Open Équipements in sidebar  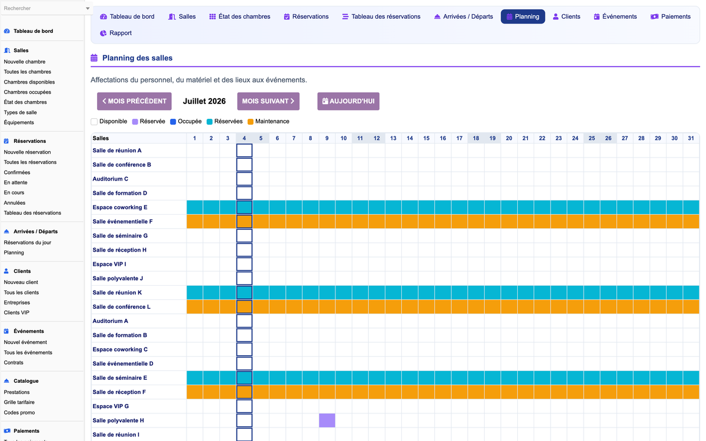pyautogui.click(x=19, y=122)
